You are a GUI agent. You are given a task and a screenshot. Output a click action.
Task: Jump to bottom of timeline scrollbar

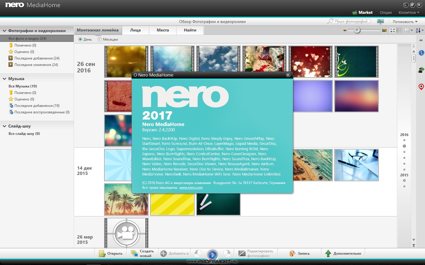click(x=414, y=245)
